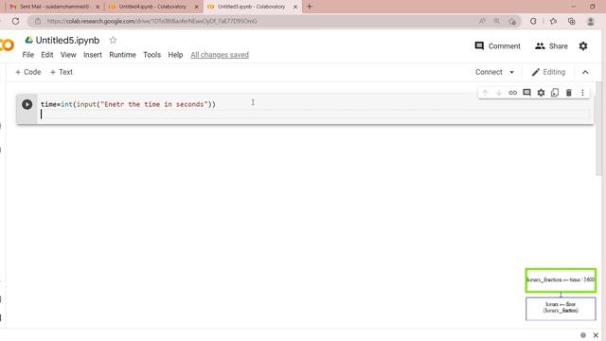This screenshot has width=606, height=341.
Task: Click the code line with input statement
Action: tap(128, 104)
